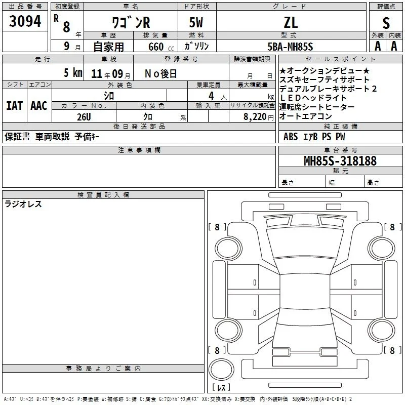Click the ラジオレス inspector note
The width and height of the screenshot is (405, 405).
tap(23, 204)
